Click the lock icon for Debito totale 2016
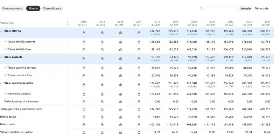 [120, 117]
